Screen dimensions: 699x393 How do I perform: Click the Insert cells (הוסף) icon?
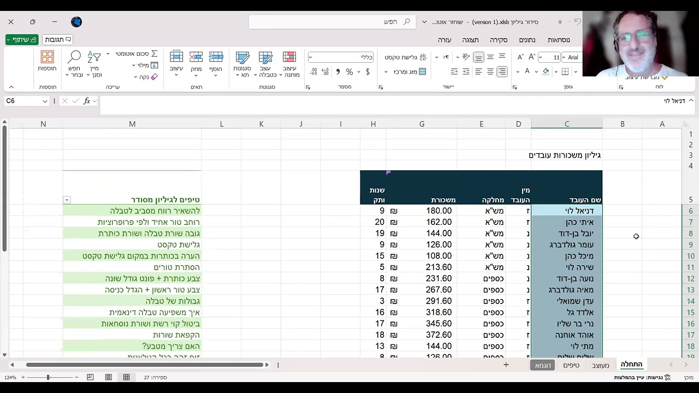[x=216, y=57]
